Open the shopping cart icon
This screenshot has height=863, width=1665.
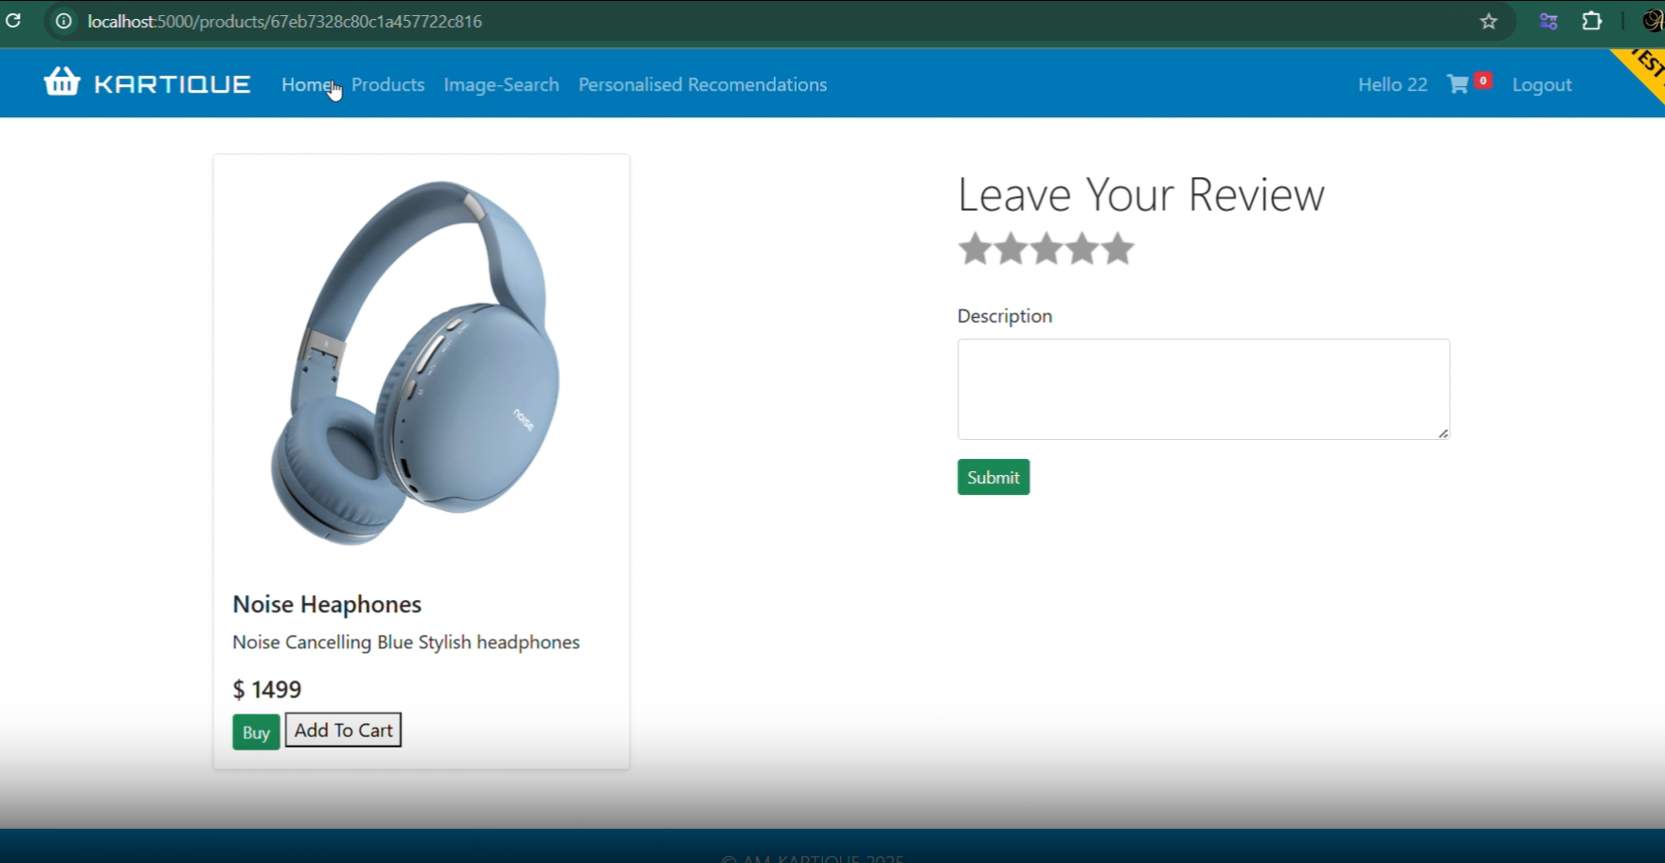[1459, 84]
